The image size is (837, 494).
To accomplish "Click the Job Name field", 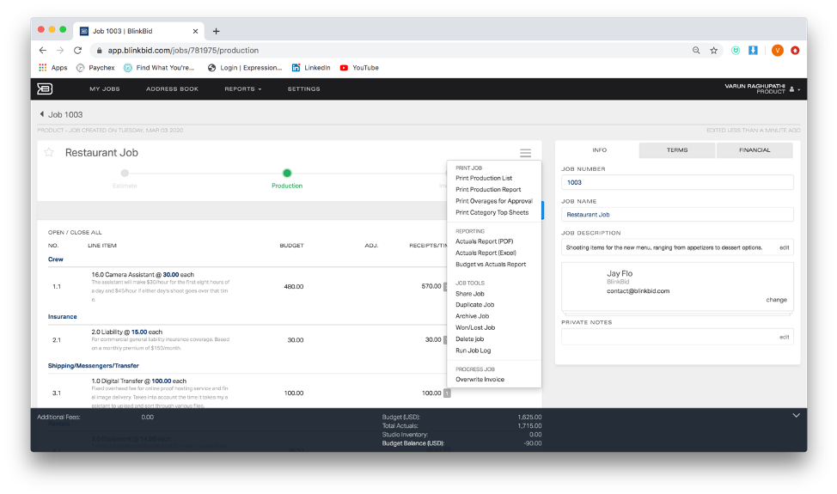I will coord(677,215).
